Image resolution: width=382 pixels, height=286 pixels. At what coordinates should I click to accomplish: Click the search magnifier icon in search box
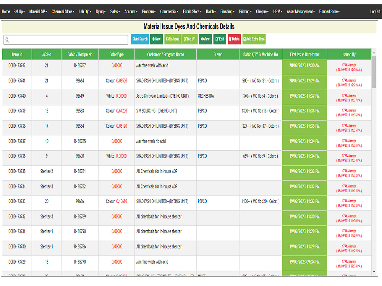click(x=7, y=40)
